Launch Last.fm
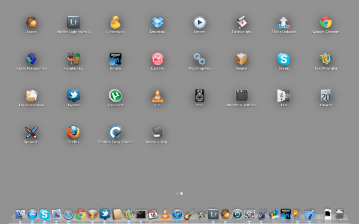Screen dimensions: 359x224 pyautogui.click(x=157, y=59)
